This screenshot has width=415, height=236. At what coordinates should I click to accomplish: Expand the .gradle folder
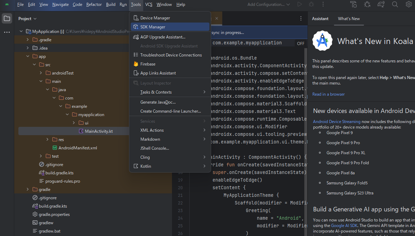pyautogui.click(x=28, y=40)
